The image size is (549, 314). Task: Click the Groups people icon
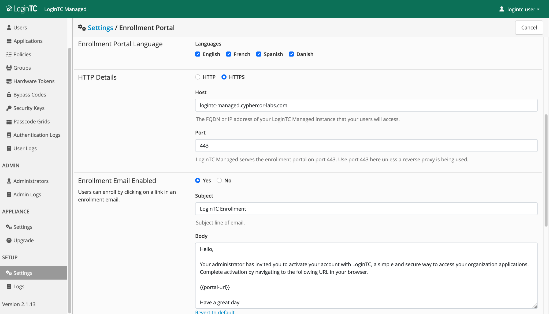tap(9, 68)
